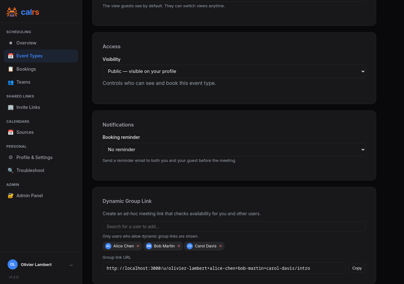Click the Copy button for the group link
The height and width of the screenshot is (284, 404).
point(357,268)
